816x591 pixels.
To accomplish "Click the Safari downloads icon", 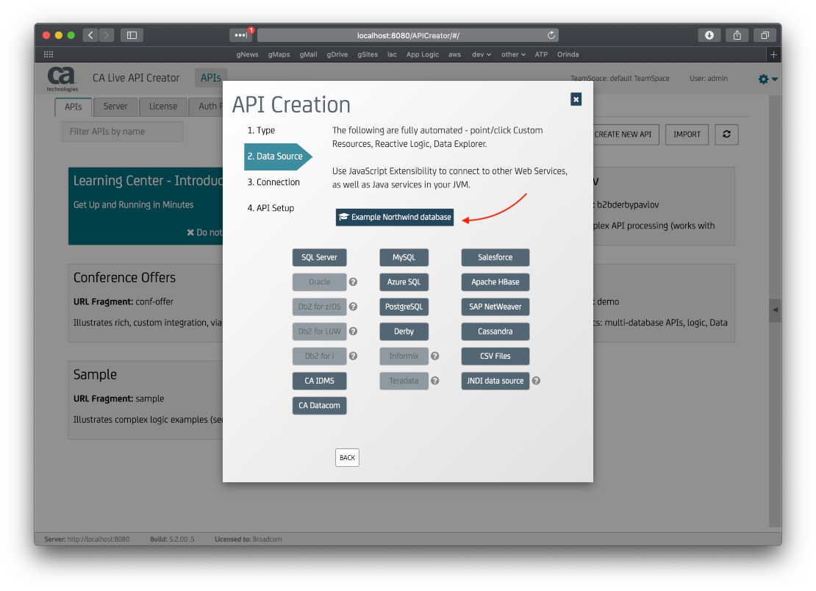I will [709, 35].
